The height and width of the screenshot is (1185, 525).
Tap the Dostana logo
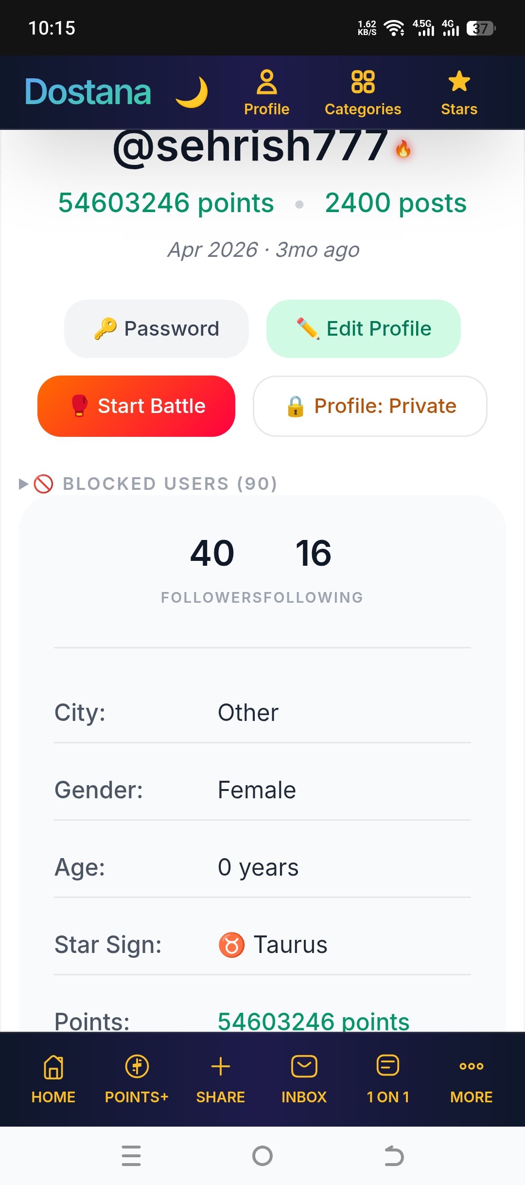(x=88, y=92)
